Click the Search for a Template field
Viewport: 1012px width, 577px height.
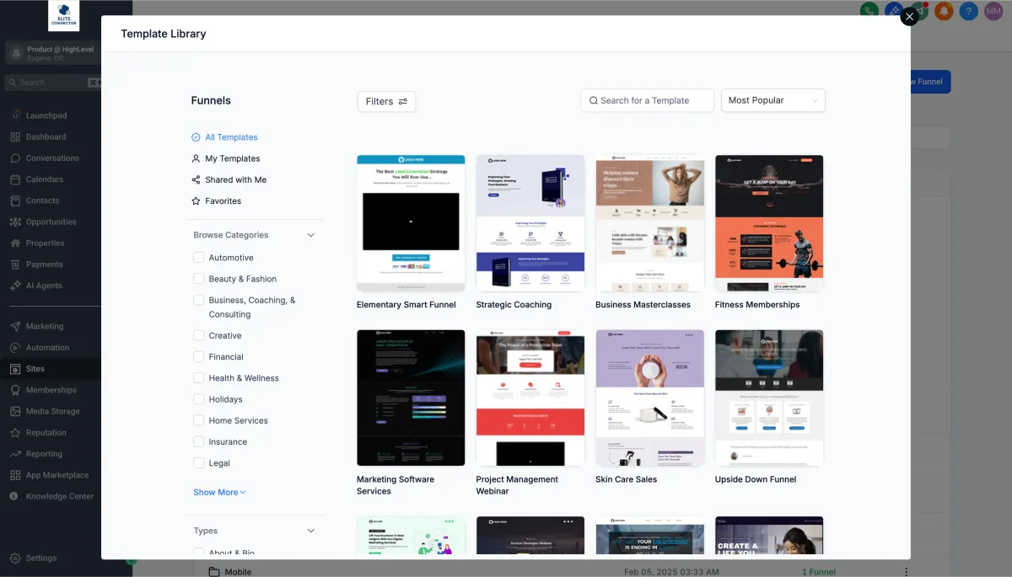tap(648, 100)
